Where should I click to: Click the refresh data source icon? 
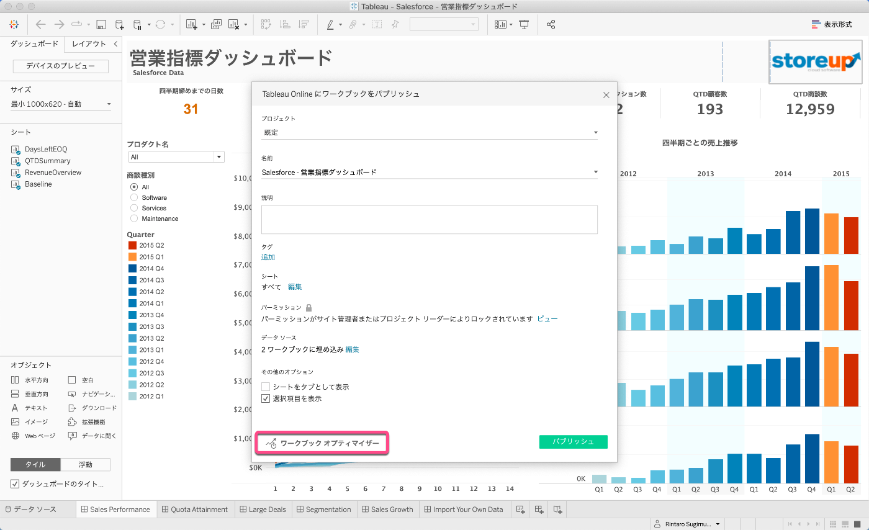coord(160,25)
